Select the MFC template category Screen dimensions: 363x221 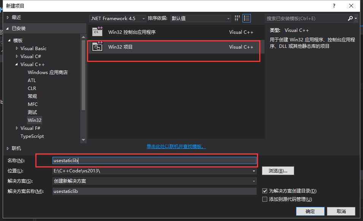pyautogui.click(x=33, y=104)
